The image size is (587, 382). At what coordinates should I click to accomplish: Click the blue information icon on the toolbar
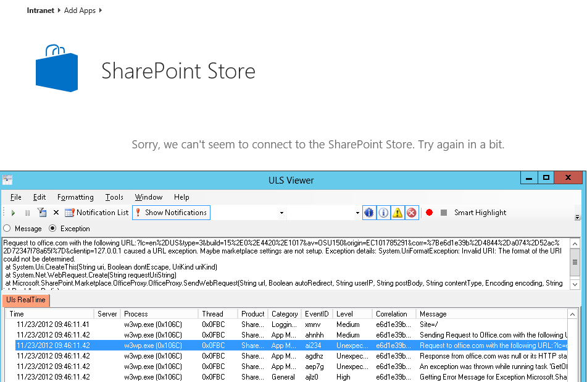[368, 213]
